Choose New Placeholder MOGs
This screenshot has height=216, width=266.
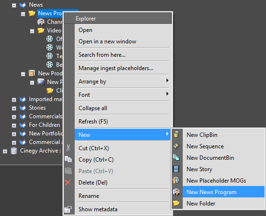tap(224, 181)
